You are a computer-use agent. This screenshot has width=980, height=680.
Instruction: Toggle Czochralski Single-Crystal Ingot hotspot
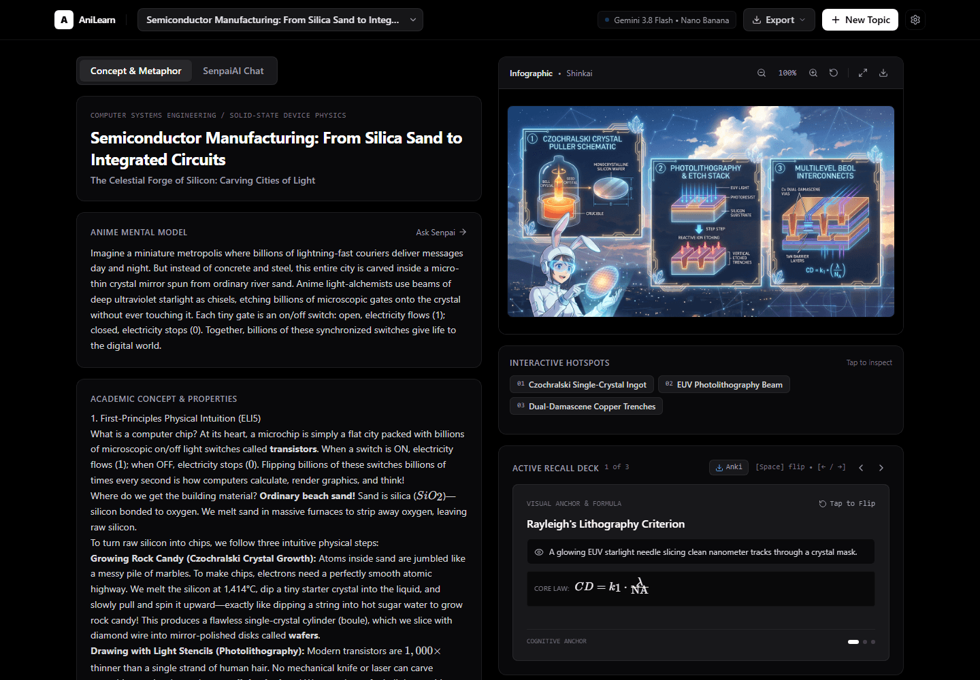[x=582, y=385]
